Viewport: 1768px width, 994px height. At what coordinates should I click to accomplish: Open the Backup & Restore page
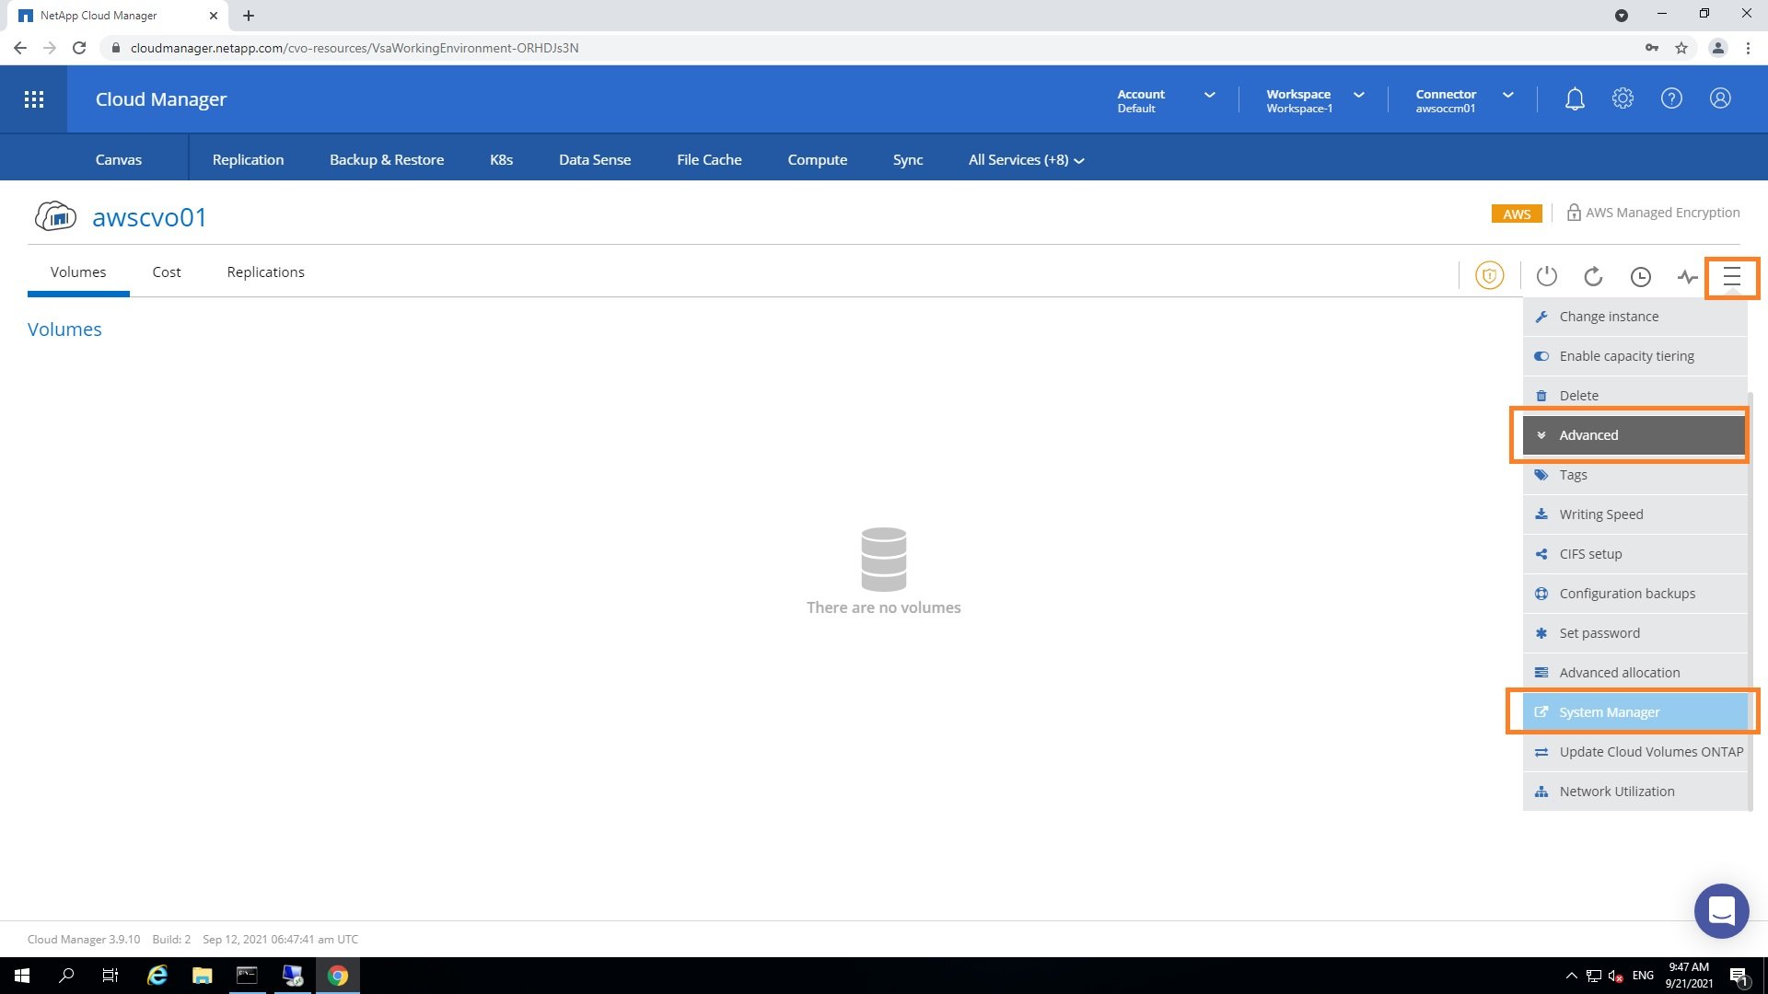click(x=387, y=160)
